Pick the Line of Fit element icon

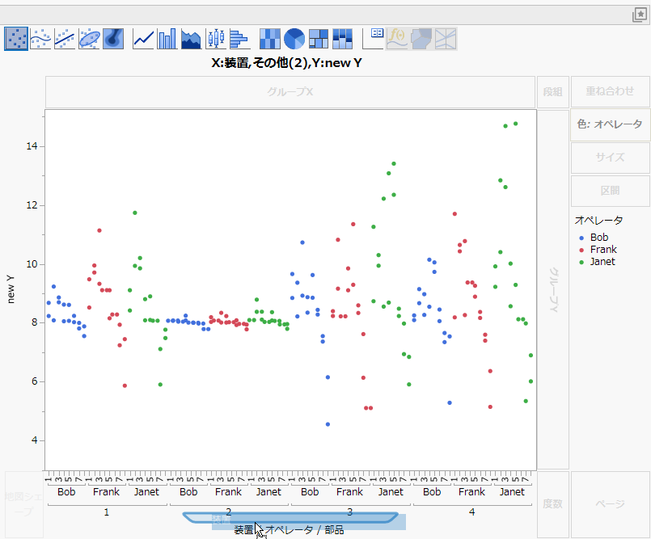point(65,39)
